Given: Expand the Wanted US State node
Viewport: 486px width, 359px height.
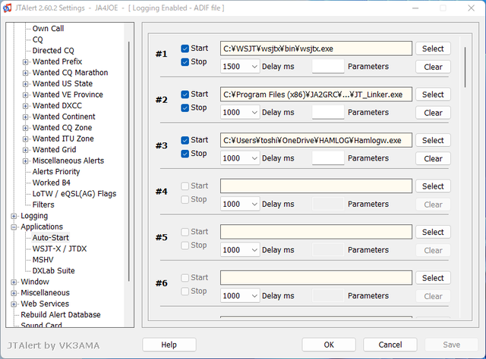Looking at the screenshot, I should click(x=25, y=84).
